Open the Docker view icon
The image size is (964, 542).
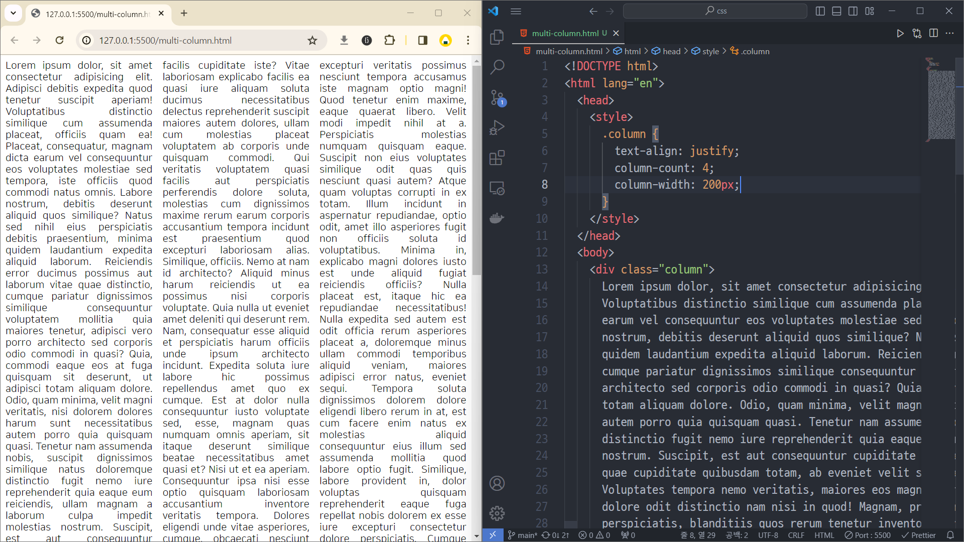pos(497,218)
